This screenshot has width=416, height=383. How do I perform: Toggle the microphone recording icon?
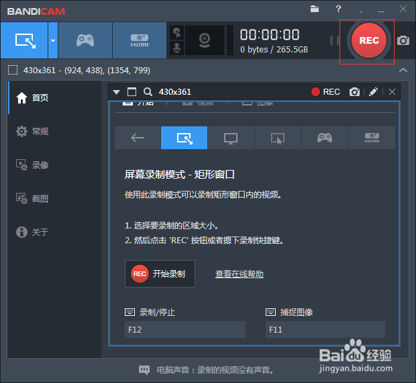click(177, 48)
